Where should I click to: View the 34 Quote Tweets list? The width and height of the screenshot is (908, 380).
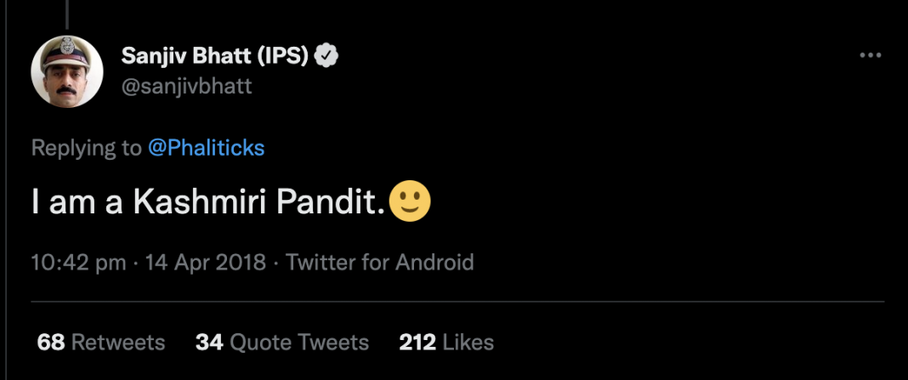[x=282, y=343]
